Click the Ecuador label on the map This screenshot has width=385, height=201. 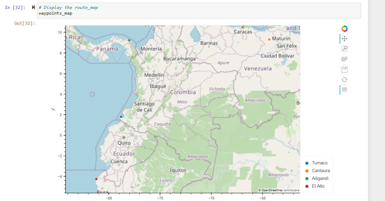[124, 154]
